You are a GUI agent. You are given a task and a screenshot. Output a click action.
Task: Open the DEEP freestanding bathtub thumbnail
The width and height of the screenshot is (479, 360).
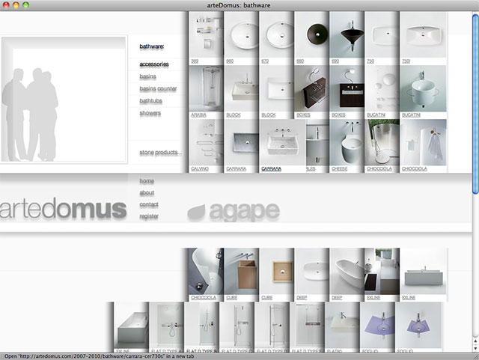(x=347, y=272)
